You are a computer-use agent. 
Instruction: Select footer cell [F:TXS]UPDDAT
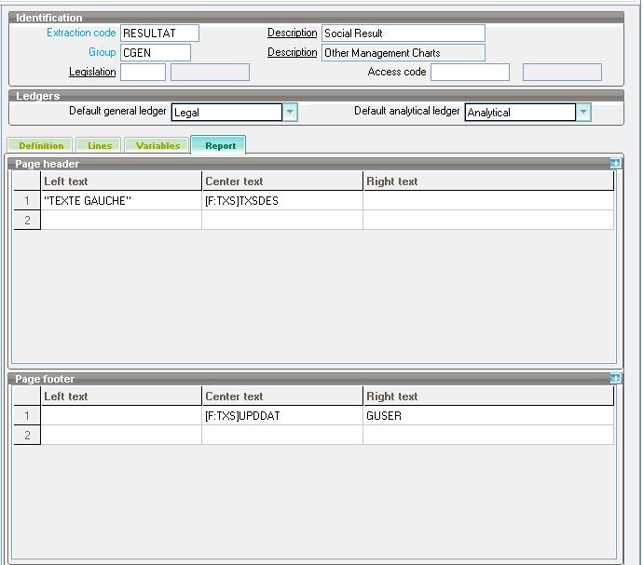[281, 416]
